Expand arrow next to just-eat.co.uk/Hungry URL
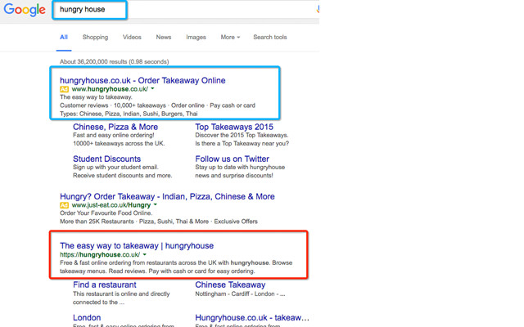Image resolution: width=524 pixels, height=327 pixels. (155, 205)
